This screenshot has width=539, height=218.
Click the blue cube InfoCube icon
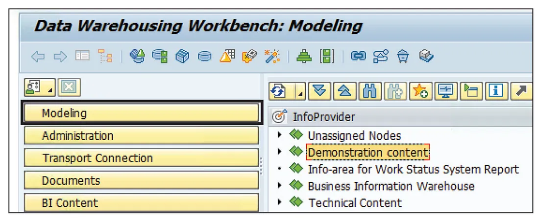pos(182,57)
